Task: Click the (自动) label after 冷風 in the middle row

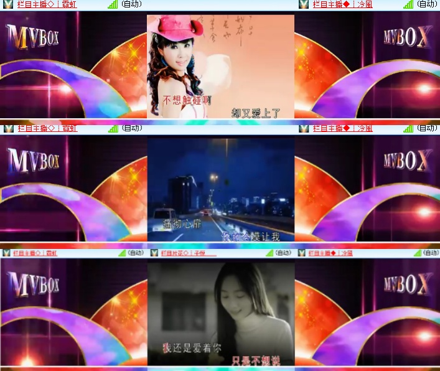Action: point(427,128)
